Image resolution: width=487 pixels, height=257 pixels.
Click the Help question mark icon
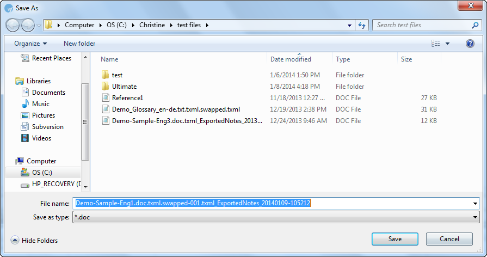coord(470,44)
